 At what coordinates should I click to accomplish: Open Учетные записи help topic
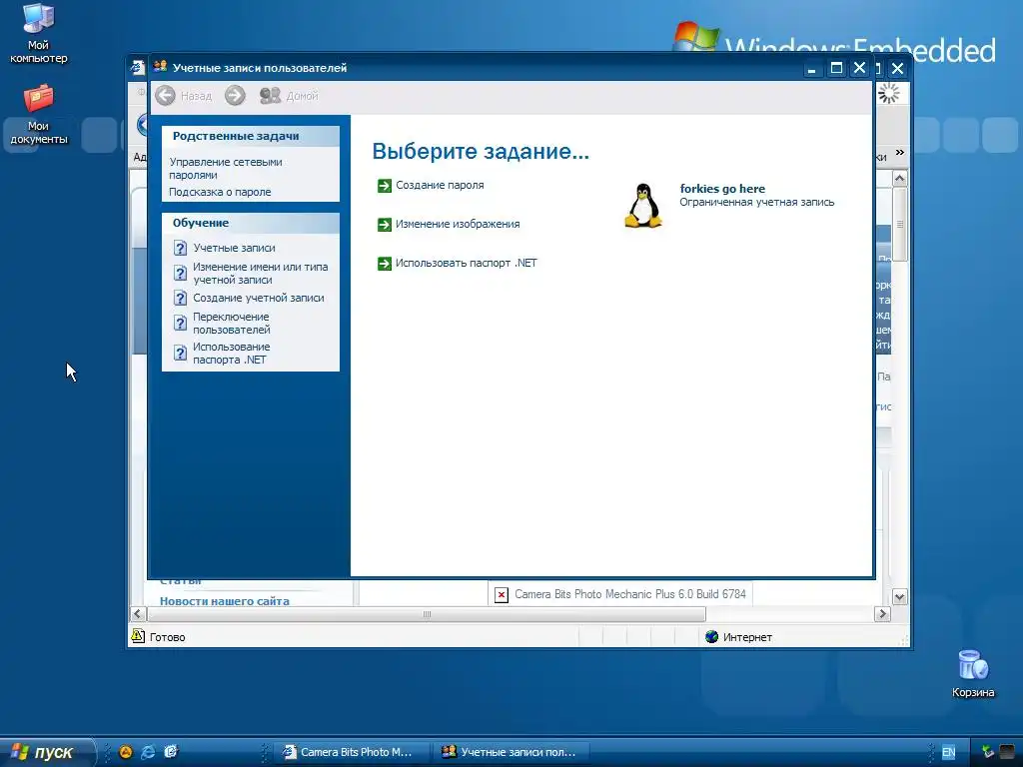click(x=234, y=248)
